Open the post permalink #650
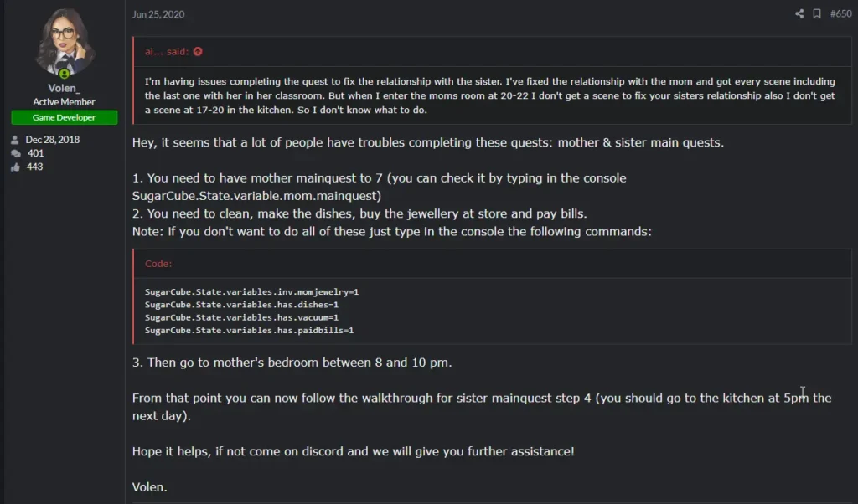The height and width of the screenshot is (504, 858). 840,14
